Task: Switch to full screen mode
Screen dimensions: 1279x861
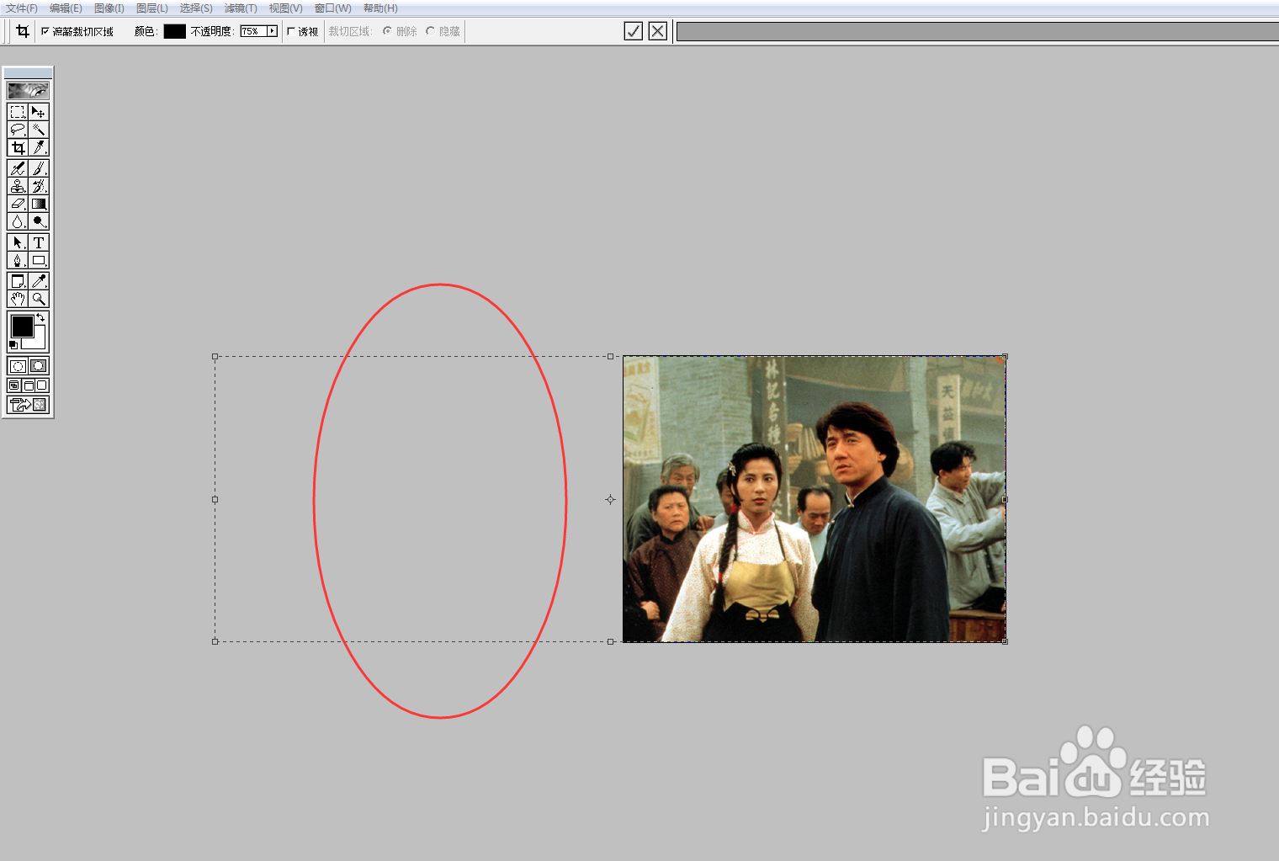Action: 42,385
